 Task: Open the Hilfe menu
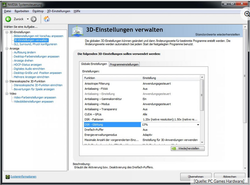[77, 11]
